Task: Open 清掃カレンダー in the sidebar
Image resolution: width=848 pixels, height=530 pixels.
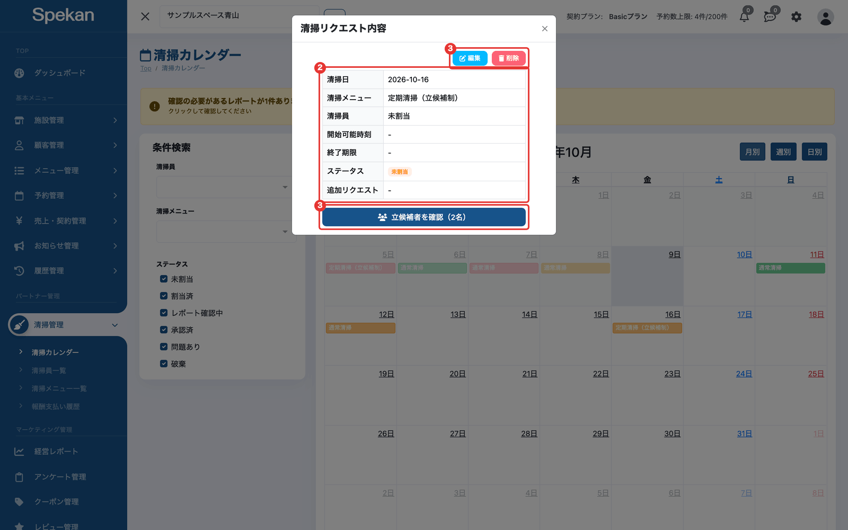Action: point(55,352)
